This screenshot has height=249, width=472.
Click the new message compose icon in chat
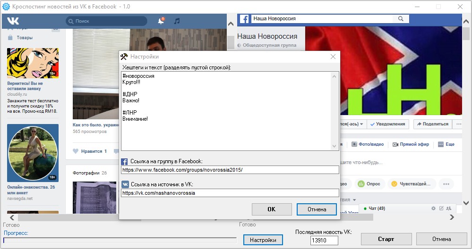tap(441, 208)
